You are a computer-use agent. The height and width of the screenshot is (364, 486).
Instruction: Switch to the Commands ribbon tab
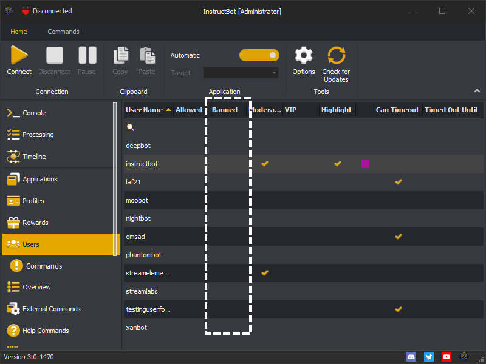pos(64,32)
